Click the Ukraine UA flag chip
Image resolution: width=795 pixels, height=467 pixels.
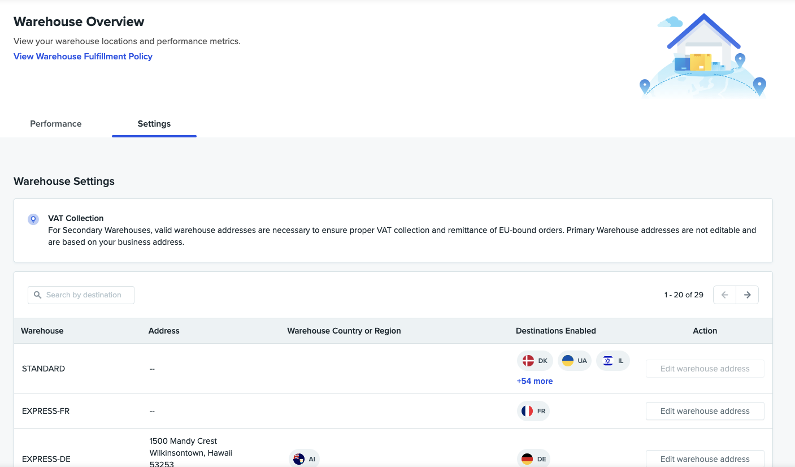point(574,361)
